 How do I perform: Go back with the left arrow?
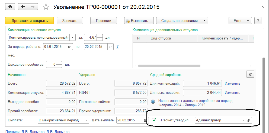(23, 7)
